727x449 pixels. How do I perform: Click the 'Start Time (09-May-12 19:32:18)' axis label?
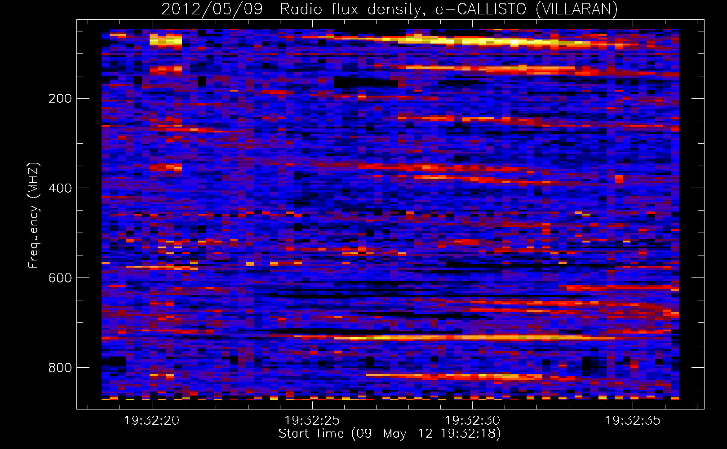point(390,434)
